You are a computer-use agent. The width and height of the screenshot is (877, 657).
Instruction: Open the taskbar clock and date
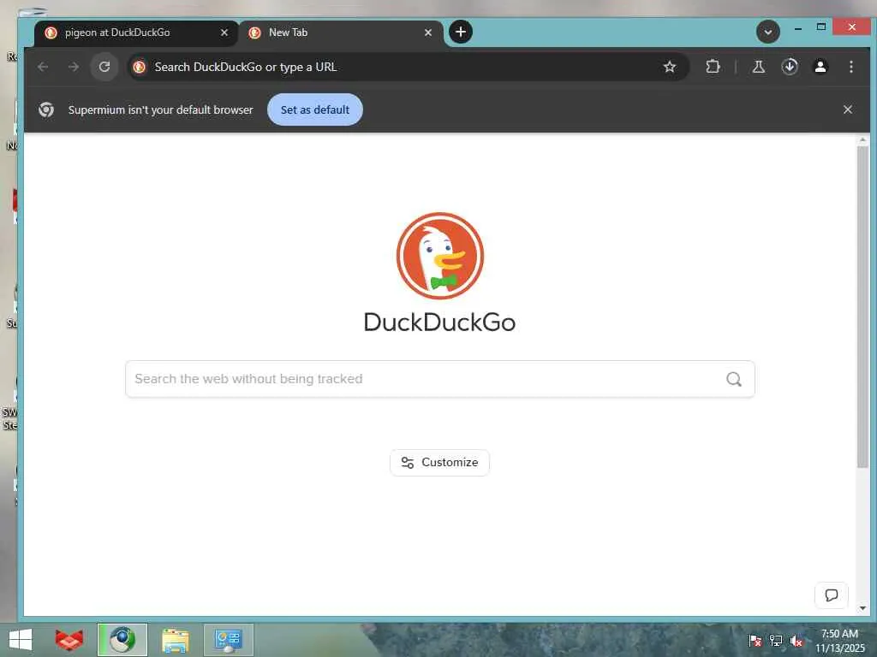click(839, 641)
